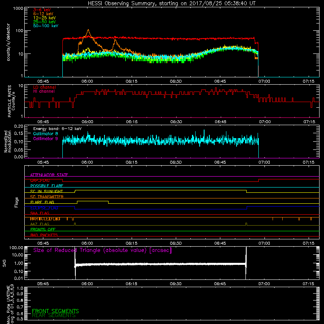The width and height of the screenshot is (324, 324).
Task: Click the POSSIBLE_FLARE flag label
Action: pyautogui.click(x=47, y=186)
